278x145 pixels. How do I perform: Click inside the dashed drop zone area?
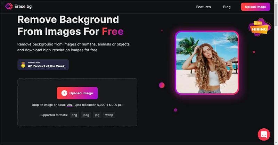[x=77, y=102]
